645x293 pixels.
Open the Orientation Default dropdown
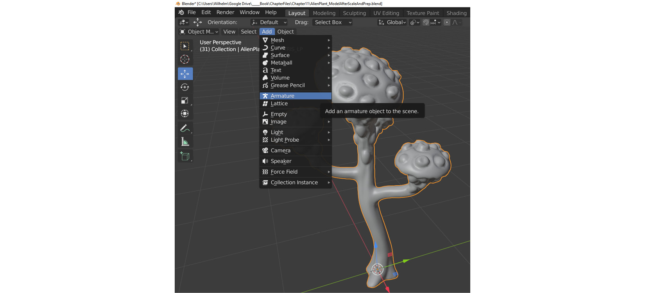pyautogui.click(x=269, y=22)
